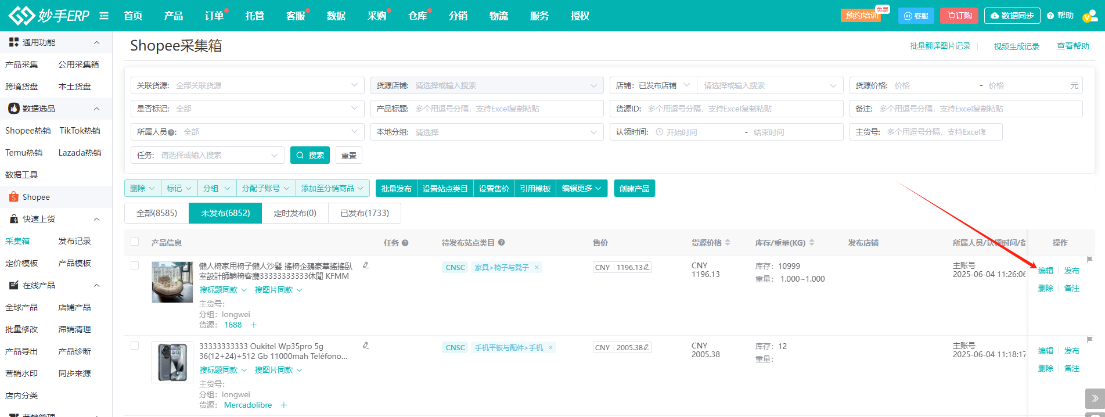Click the 妙手ERP logo
1105x417 pixels.
tap(49, 16)
